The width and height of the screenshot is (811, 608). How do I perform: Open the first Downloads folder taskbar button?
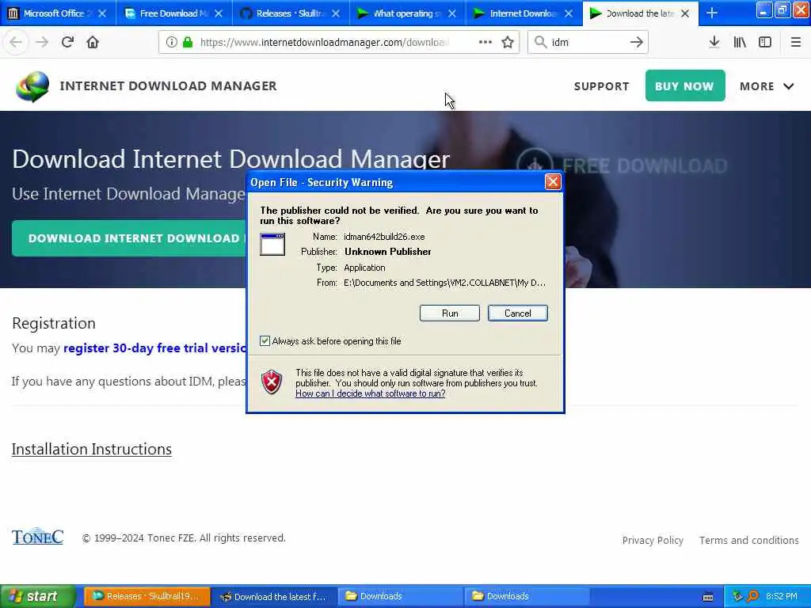pos(402,597)
